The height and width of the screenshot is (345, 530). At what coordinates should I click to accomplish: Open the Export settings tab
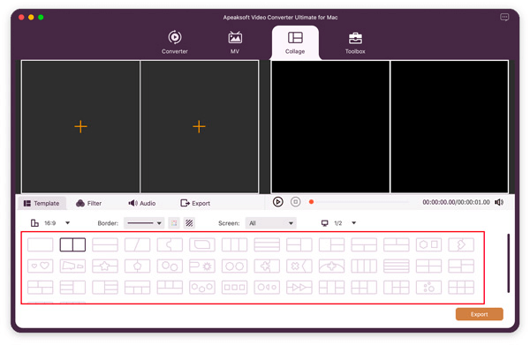(195, 203)
